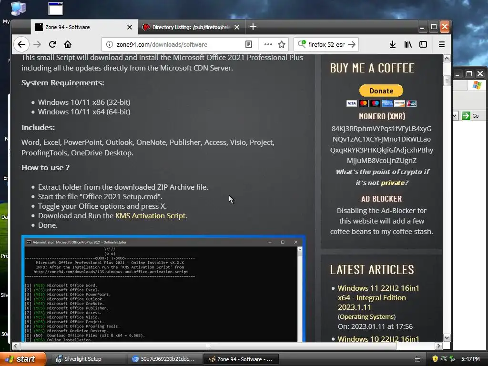Show site information icon in URL bar
The height and width of the screenshot is (366, 488).
point(110,44)
